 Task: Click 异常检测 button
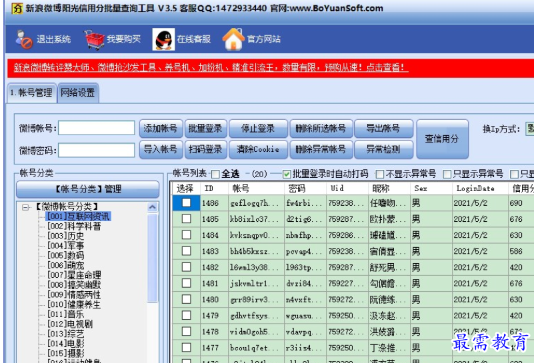click(383, 149)
